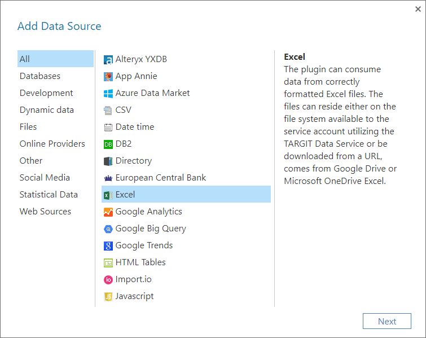Viewport: 426px width, 338px height.
Task: Click the HTML Tables icon
Action: pos(108,263)
